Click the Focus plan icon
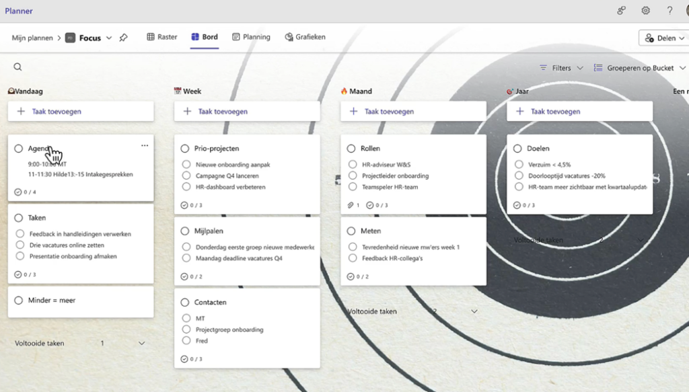The width and height of the screenshot is (689, 392). pos(70,38)
